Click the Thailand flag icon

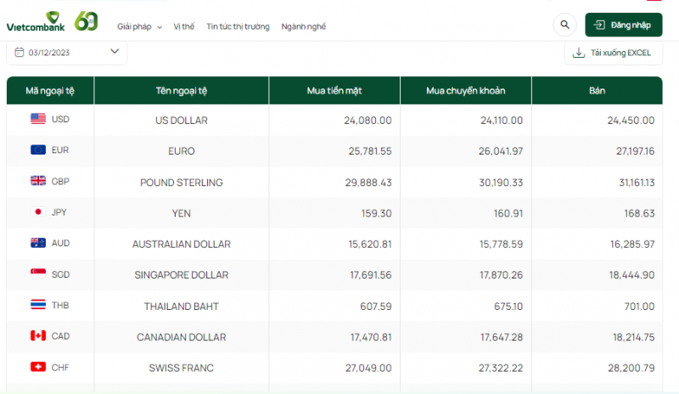38,305
